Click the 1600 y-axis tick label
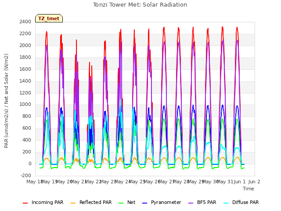 click(x=25, y=69)
